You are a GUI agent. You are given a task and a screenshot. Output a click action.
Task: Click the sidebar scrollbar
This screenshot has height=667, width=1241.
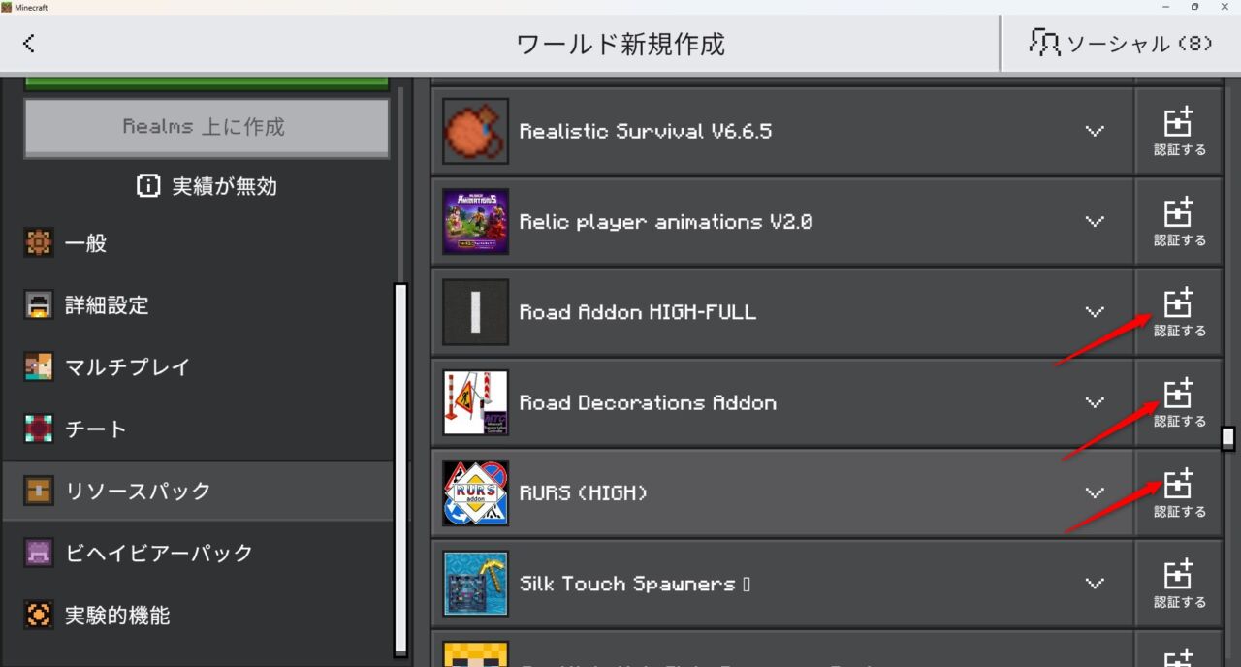coord(400,469)
